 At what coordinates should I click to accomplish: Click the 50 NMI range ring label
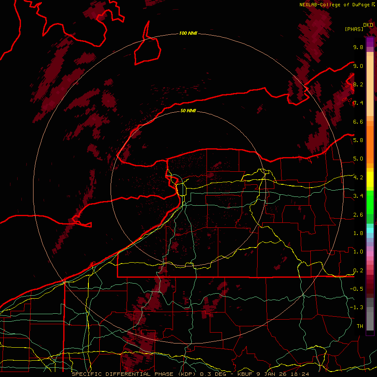[188, 111]
